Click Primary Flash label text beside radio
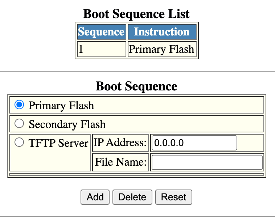 (x=61, y=105)
